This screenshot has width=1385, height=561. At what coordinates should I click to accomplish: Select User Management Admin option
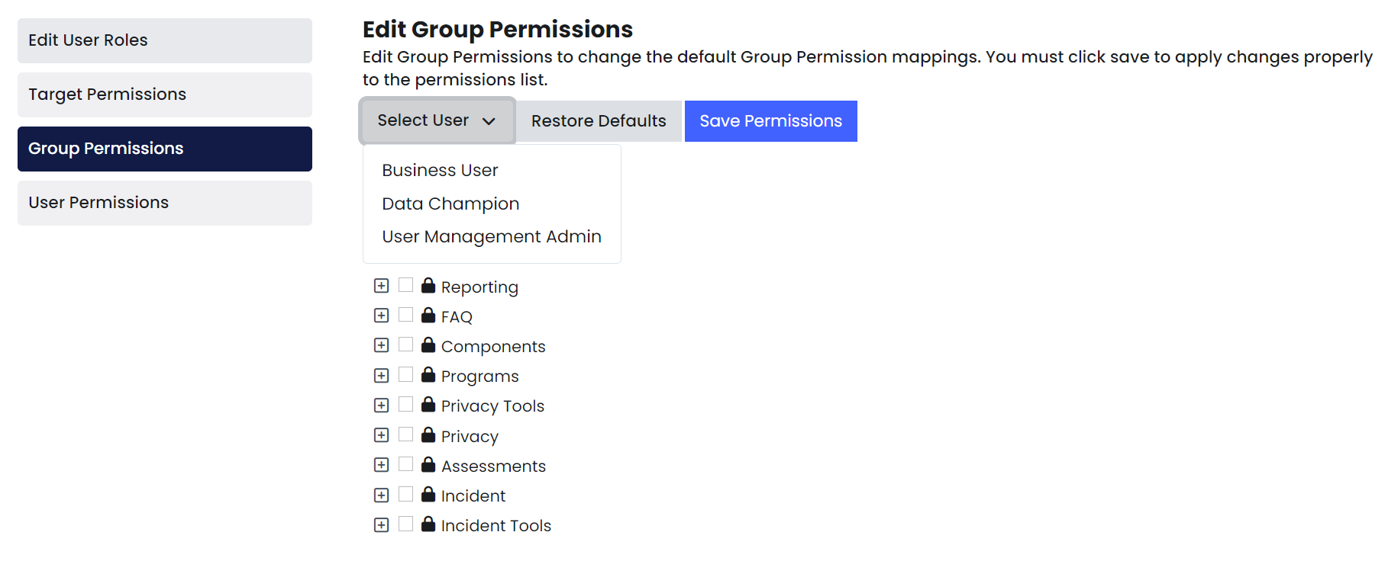click(491, 237)
